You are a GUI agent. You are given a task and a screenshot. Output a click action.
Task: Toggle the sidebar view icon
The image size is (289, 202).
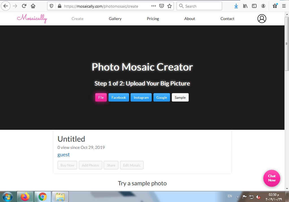[x=254, y=6]
